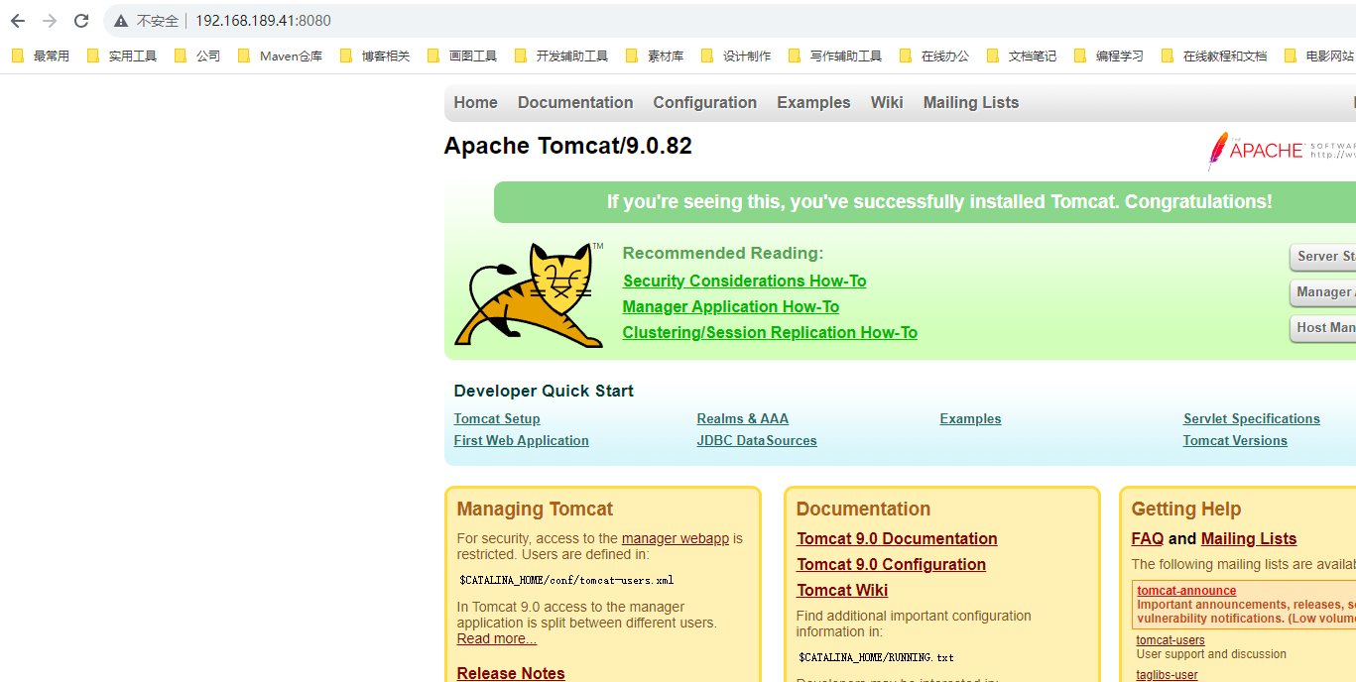The image size is (1356, 682).
Task: Follow the manager webapp link
Action: coord(676,538)
